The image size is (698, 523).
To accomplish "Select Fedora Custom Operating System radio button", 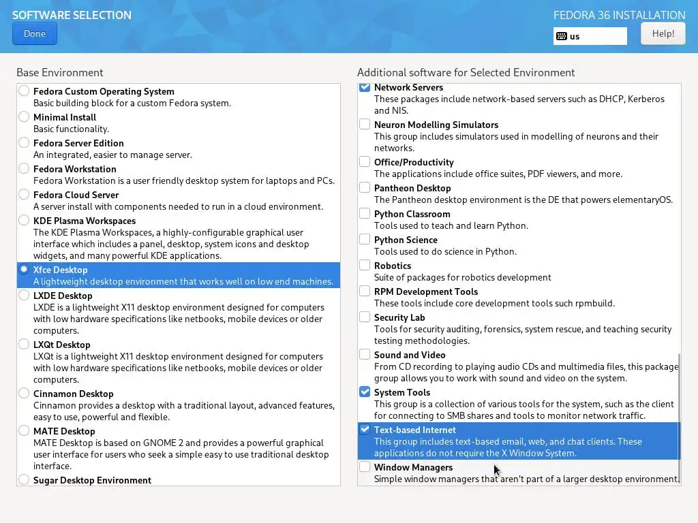I will tap(24, 91).
